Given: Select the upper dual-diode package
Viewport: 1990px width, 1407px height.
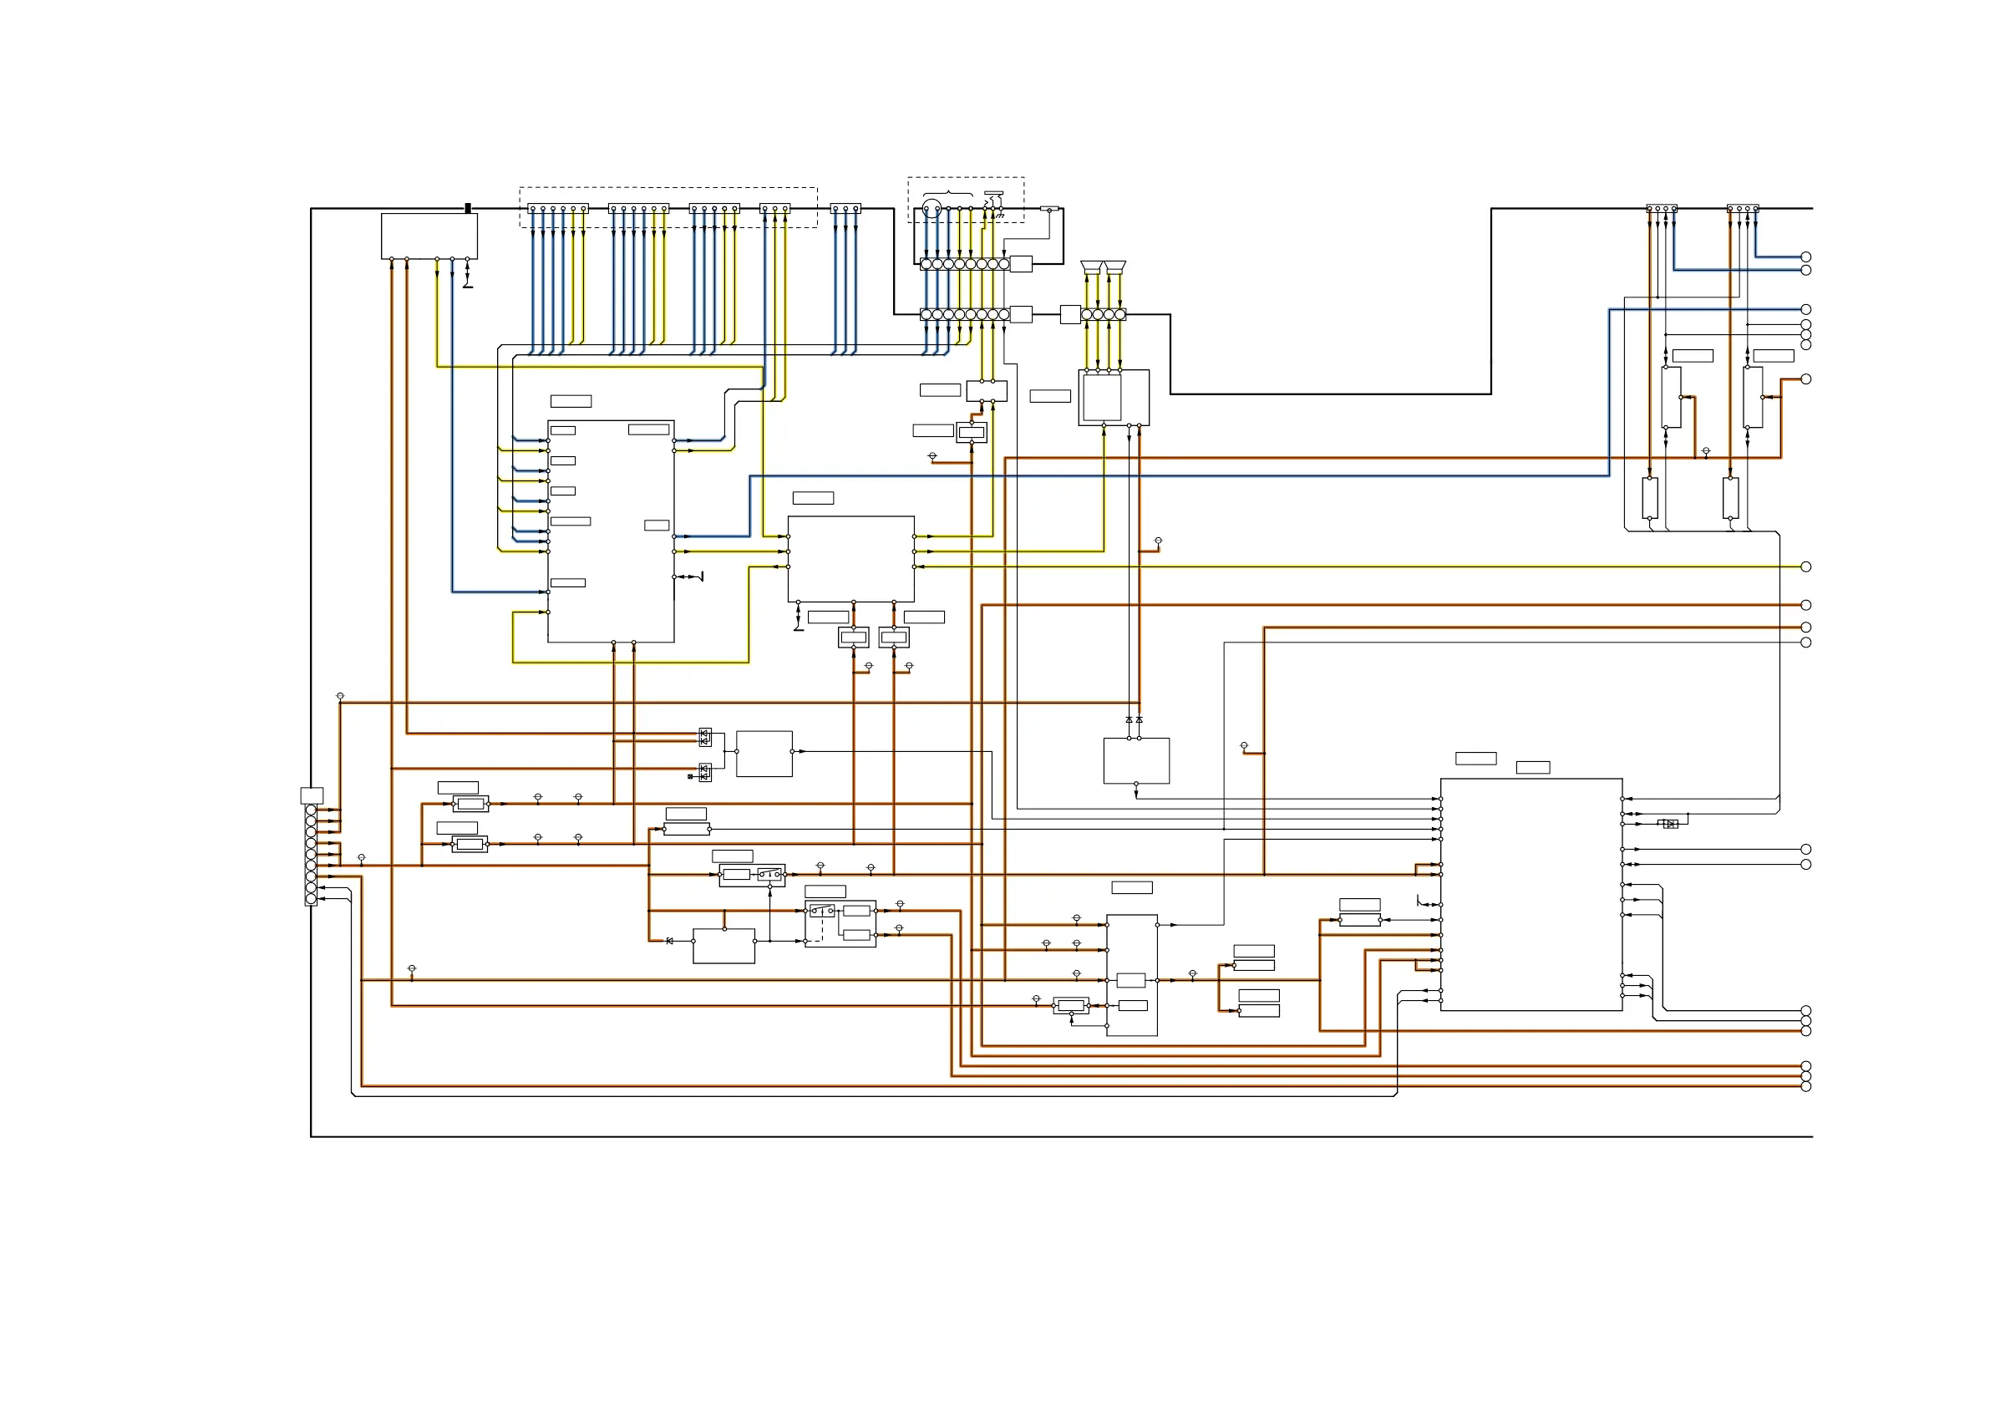Looking at the screenshot, I should click(705, 737).
